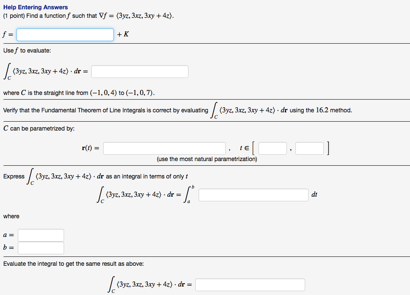Click the C can be parametrized heading
The image size is (410, 295).
[x=30, y=128]
